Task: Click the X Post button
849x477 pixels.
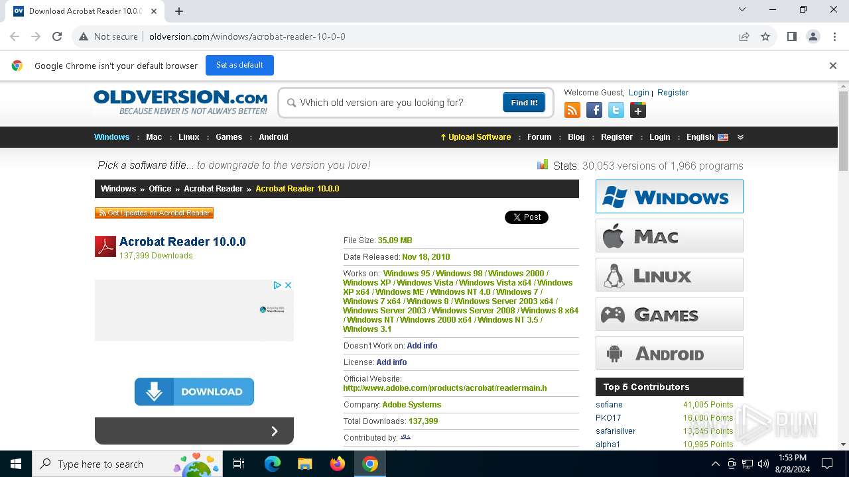Action: click(x=527, y=217)
